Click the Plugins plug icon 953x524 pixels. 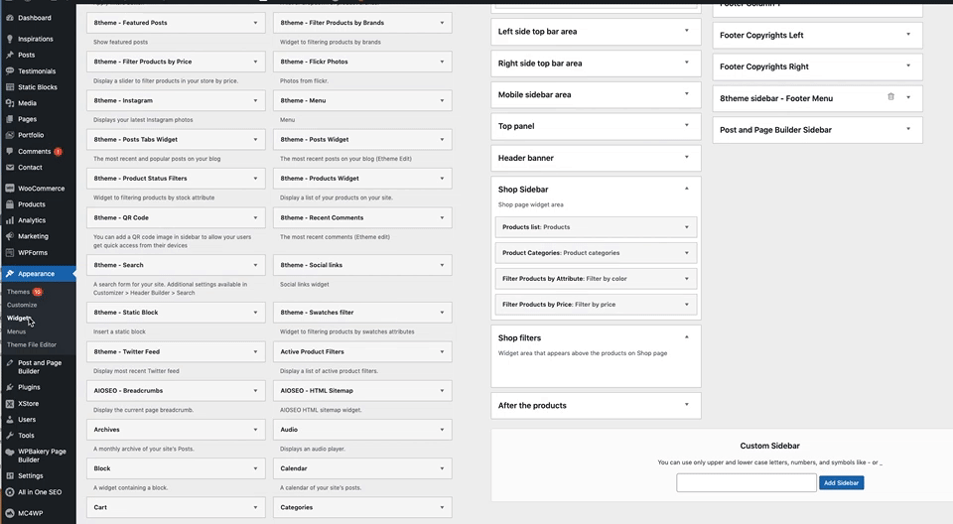10,387
